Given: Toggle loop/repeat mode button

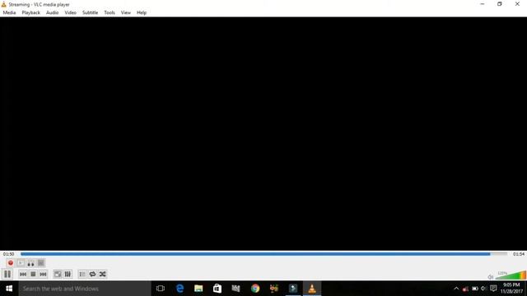Looking at the screenshot, I should click(x=92, y=274).
